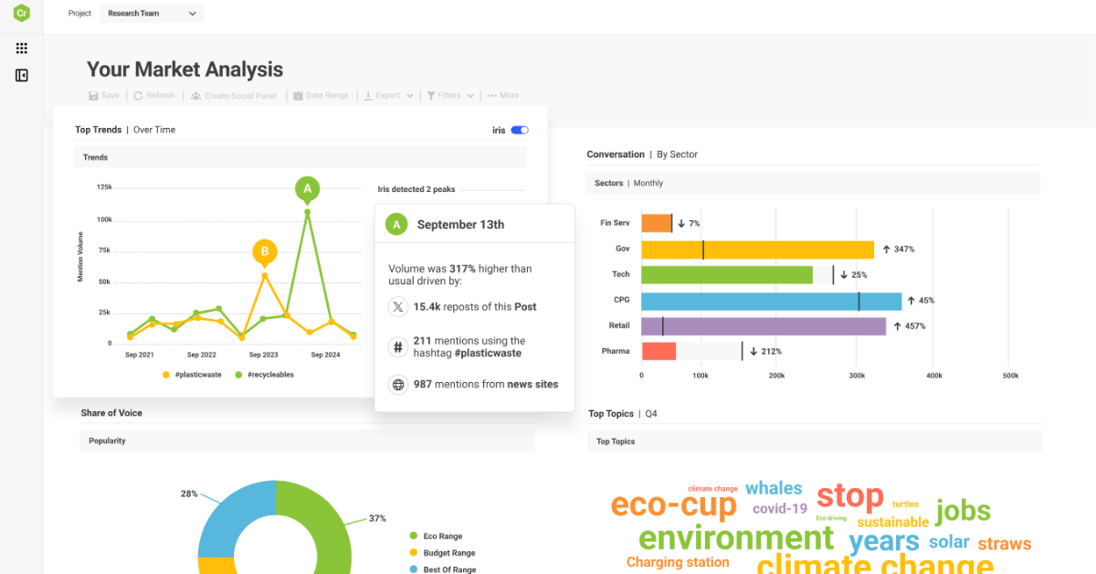This screenshot has width=1096, height=574.
Task: Click the X (Twitter) icon in popup
Action: 397,307
